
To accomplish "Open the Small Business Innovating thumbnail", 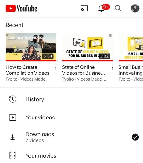I will click(131, 48).
